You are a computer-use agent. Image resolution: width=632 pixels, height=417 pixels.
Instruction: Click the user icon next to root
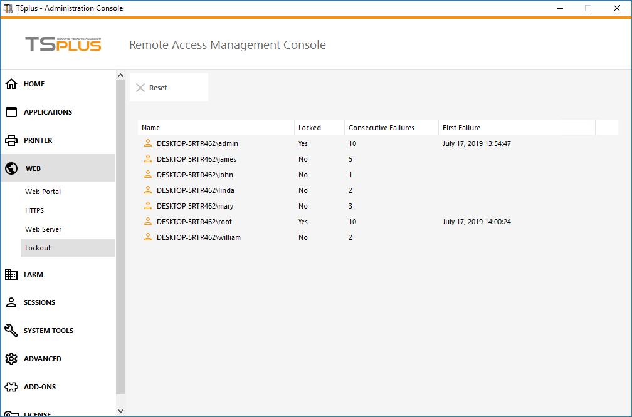[147, 221]
